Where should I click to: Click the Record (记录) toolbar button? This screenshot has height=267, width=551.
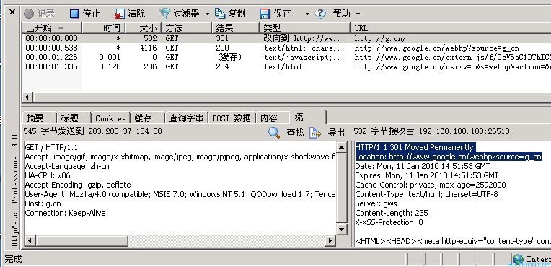(x=40, y=14)
